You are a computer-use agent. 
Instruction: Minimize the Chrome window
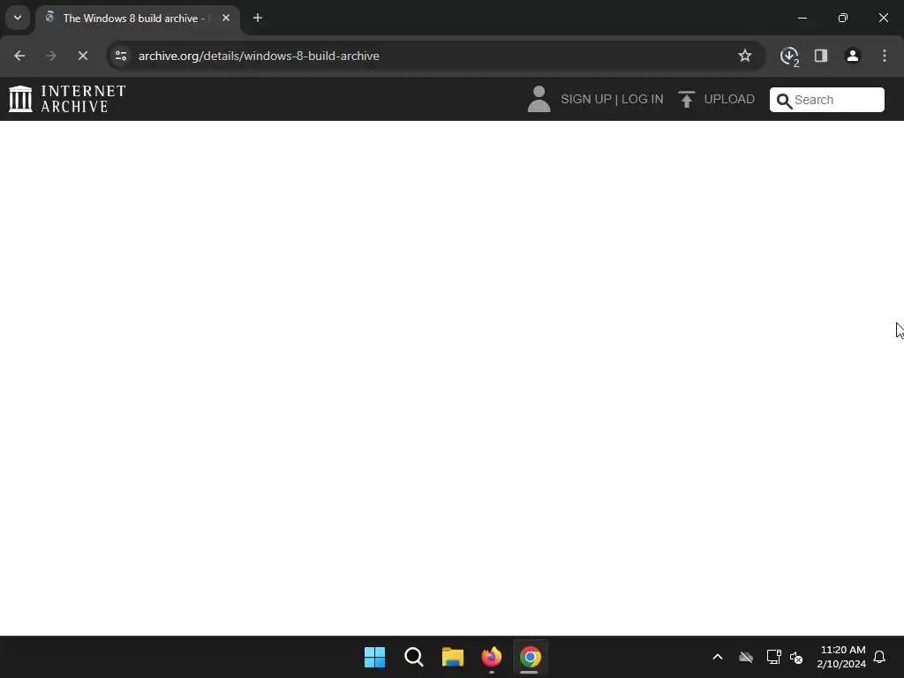(802, 18)
